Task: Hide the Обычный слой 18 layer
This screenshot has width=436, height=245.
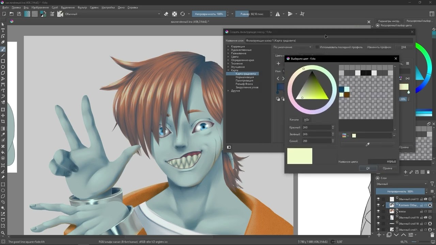Action: [x=378, y=224]
